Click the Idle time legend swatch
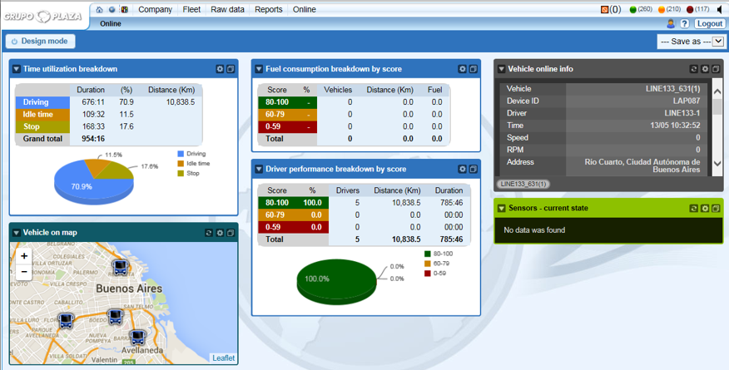The width and height of the screenshot is (729, 370). 181,164
